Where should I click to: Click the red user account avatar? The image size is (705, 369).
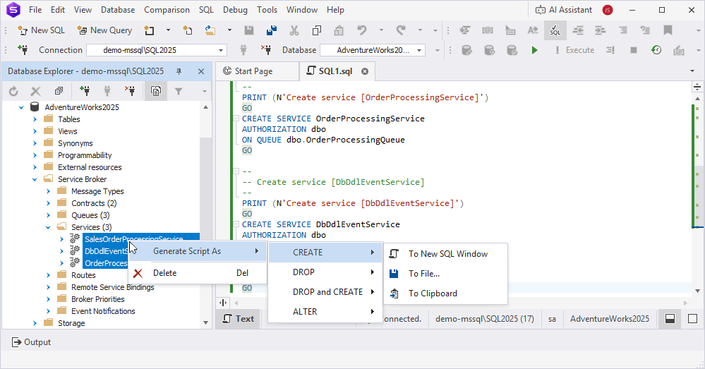tap(608, 10)
